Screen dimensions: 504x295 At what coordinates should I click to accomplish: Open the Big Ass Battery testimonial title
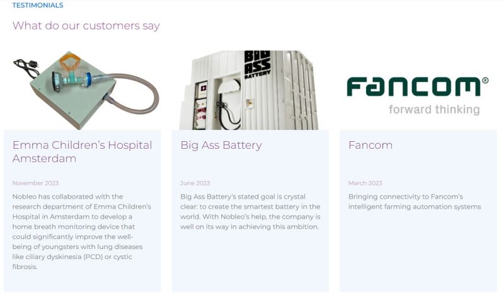(x=221, y=145)
